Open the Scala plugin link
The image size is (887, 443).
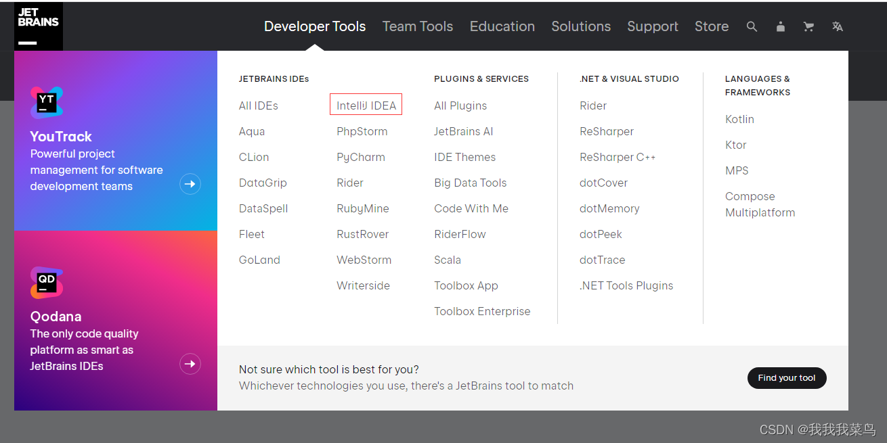click(448, 260)
